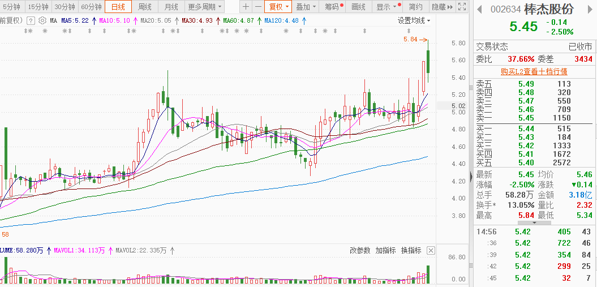Click the MA5:5.22 average label
The image size is (597, 287).
pos(75,20)
